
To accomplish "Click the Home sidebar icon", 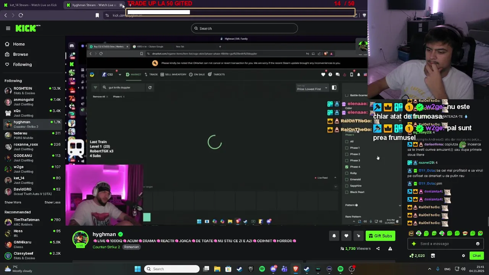I will click(7, 44).
